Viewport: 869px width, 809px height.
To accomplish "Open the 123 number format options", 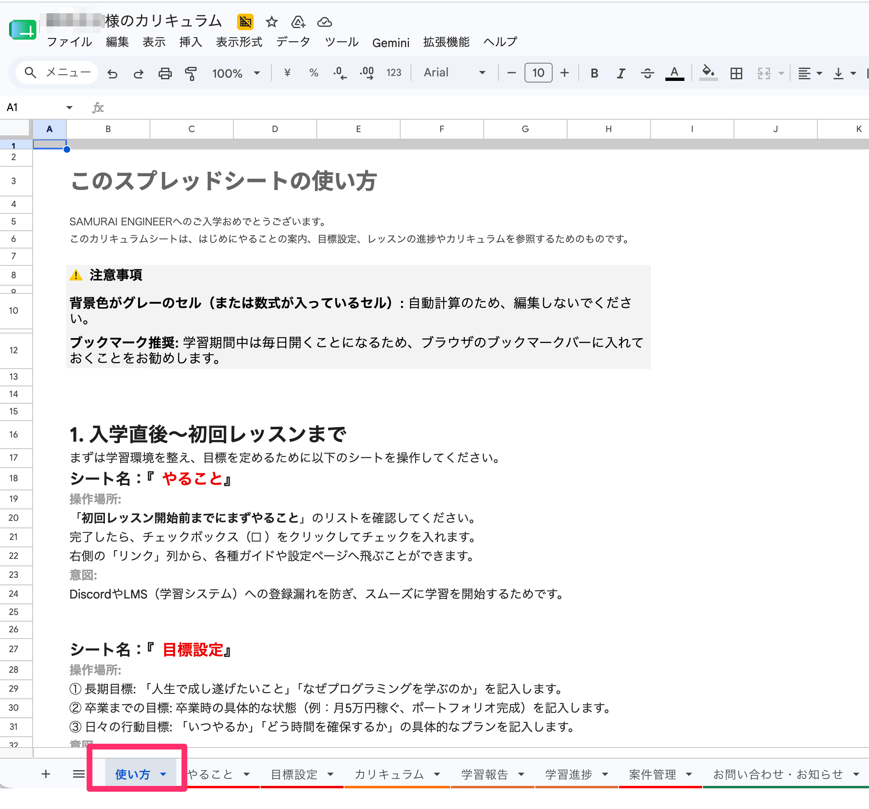I will (x=394, y=73).
